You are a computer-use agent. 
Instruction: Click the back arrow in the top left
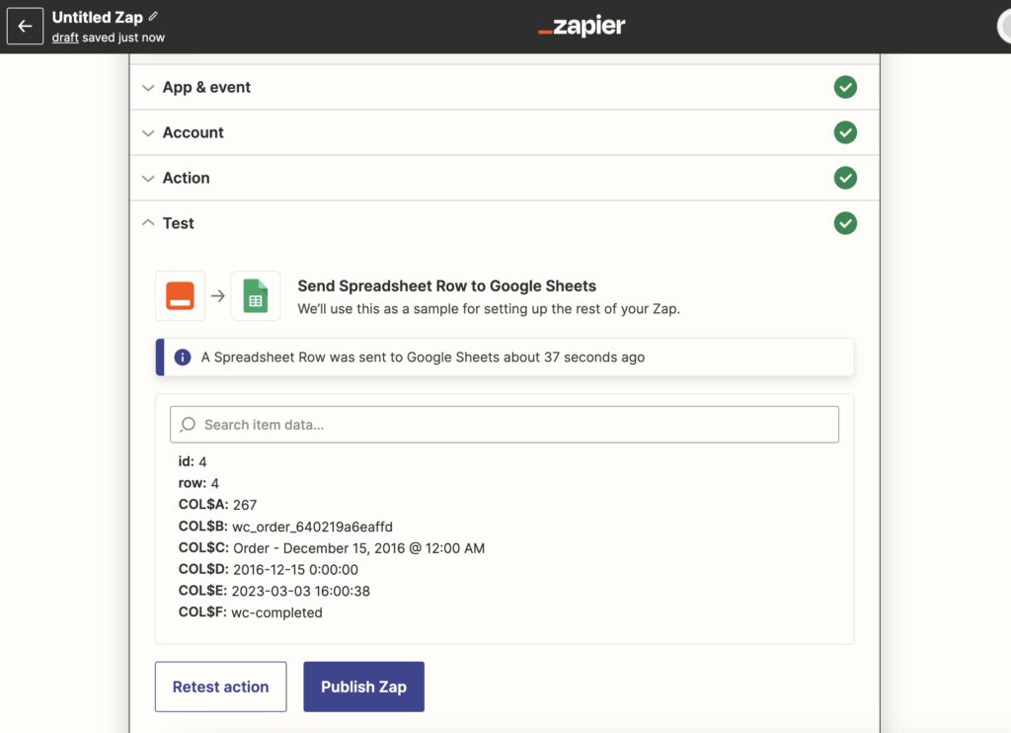click(24, 26)
